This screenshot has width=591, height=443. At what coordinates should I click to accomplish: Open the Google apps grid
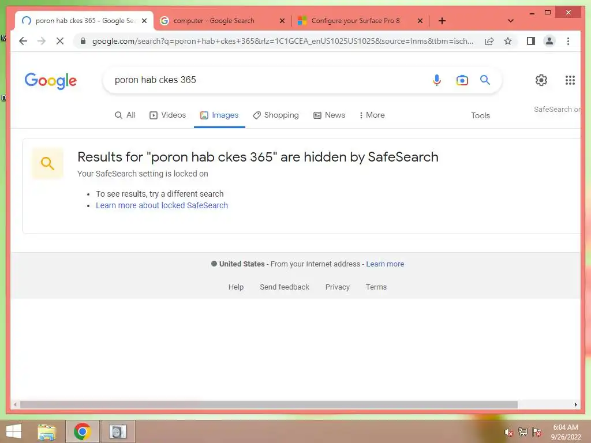[x=570, y=80]
